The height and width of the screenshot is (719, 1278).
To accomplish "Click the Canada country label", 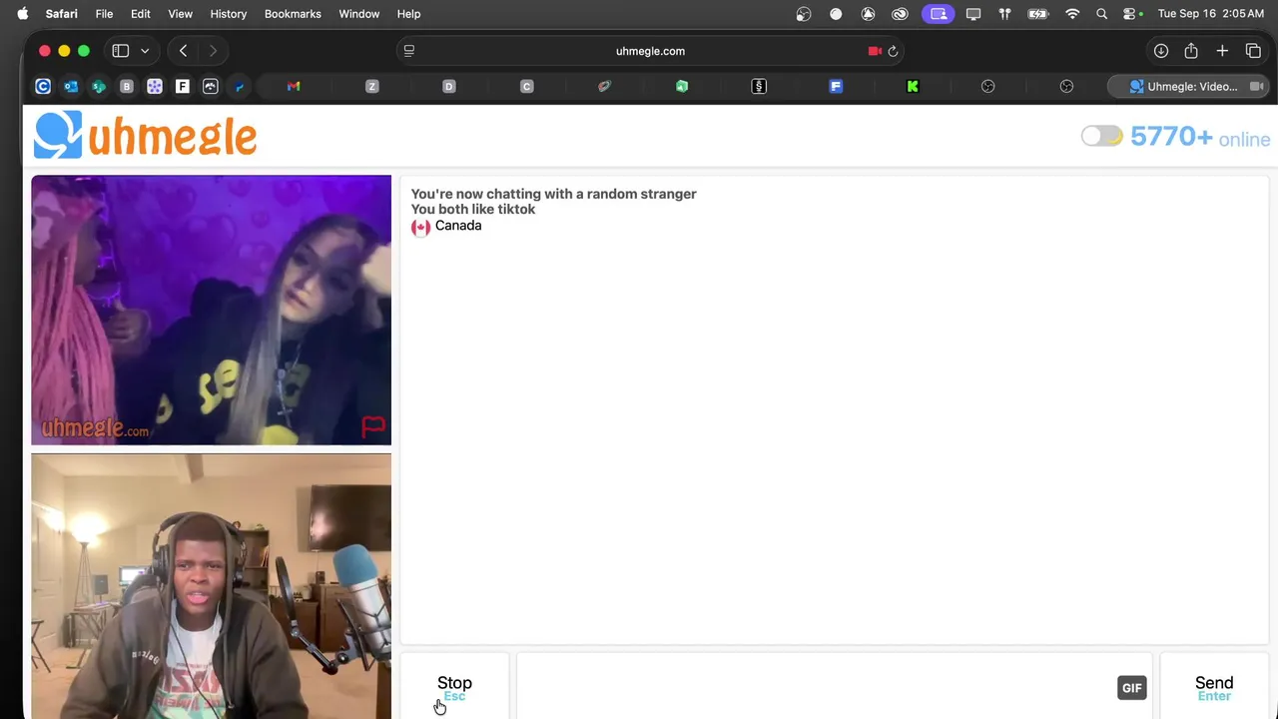I will coord(458,226).
